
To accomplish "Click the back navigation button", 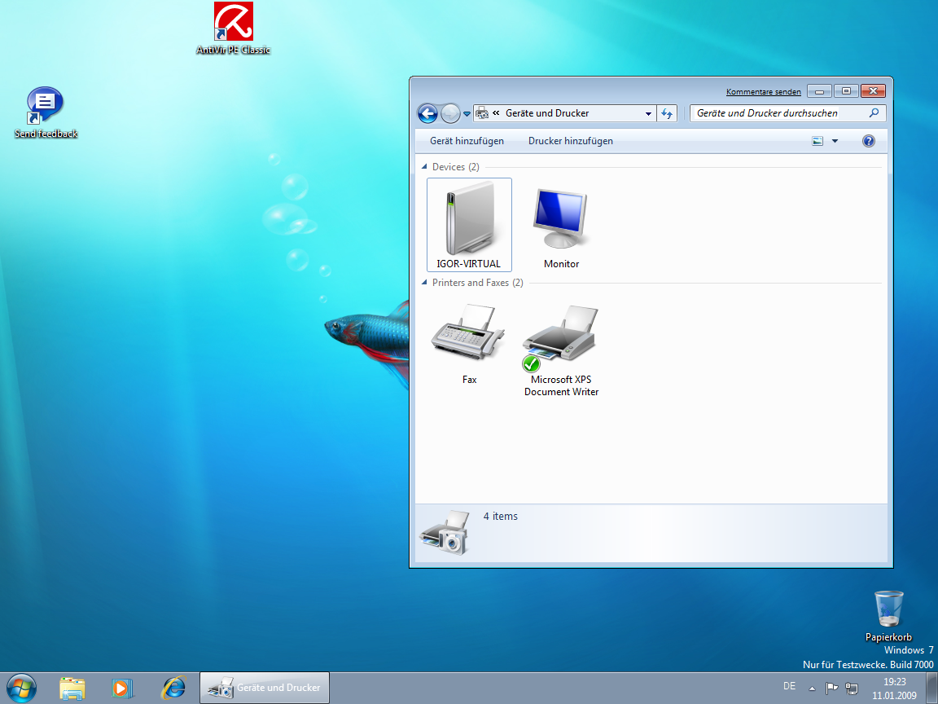I will (x=427, y=113).
